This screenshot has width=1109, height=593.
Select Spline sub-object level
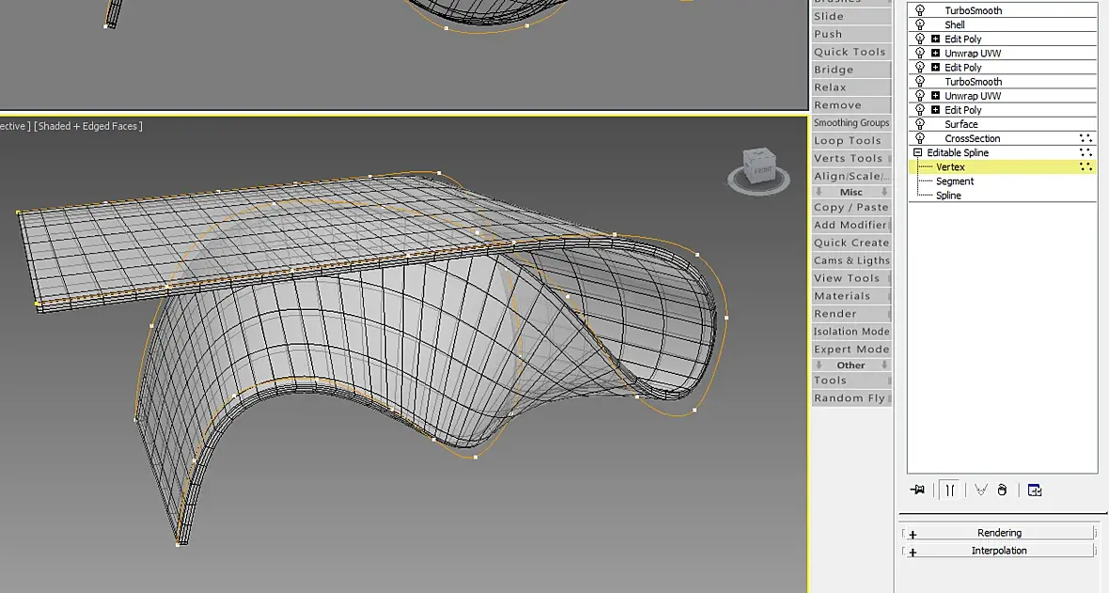(x=948, y=195)
